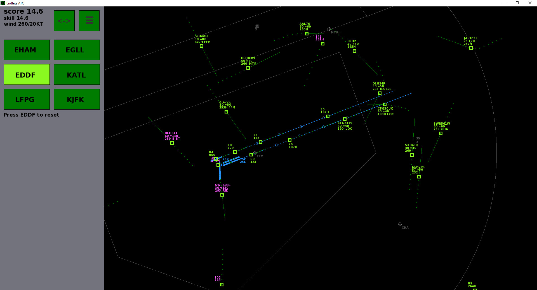Select the AAL76 radar target
The image size is (537, 290).
[x=307, y=34]
